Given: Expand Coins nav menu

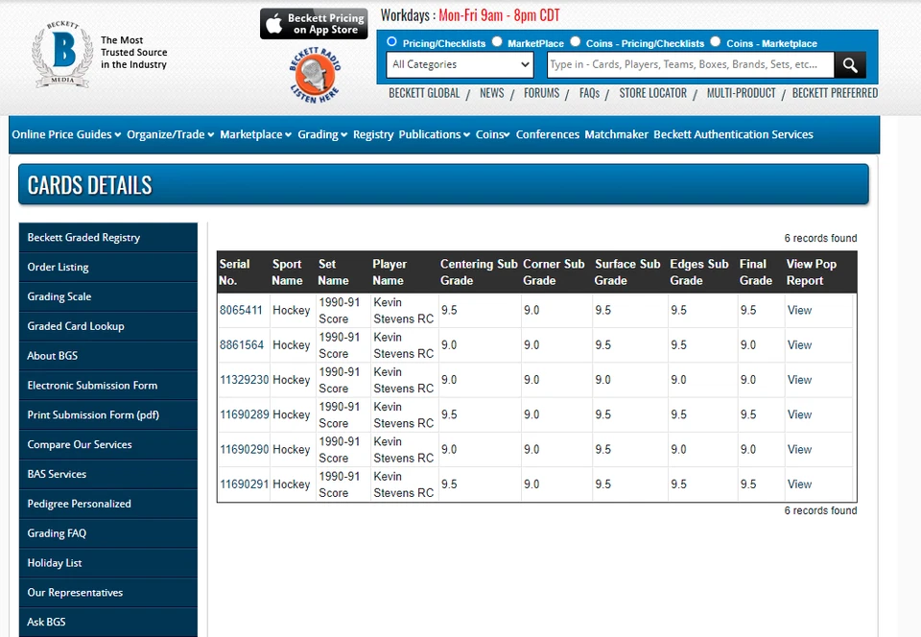Looking at the screenshot, I should pyautogui.click(x=492, y=134).
